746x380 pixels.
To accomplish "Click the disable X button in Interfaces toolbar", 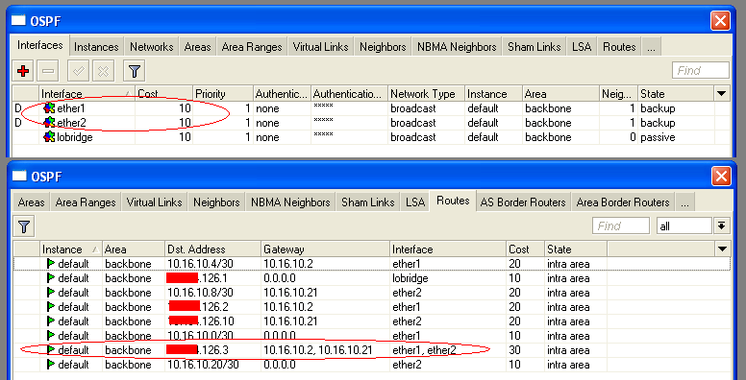I will [103, 71].
